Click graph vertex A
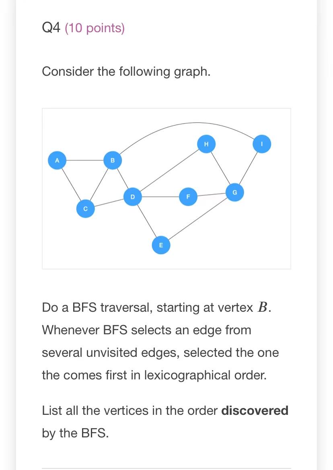 [57, 160]
